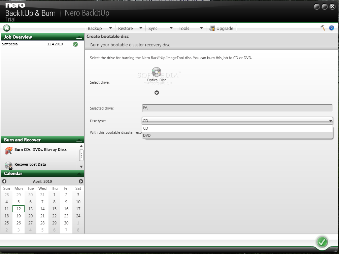Viewport: 339px width, 254px height.
Task: Move Burn and Recover list up with arrow
Action: tap(81, 146)
